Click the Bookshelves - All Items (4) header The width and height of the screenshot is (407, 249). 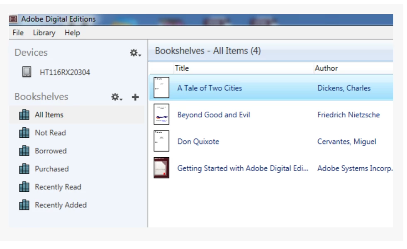coord(208,51)
